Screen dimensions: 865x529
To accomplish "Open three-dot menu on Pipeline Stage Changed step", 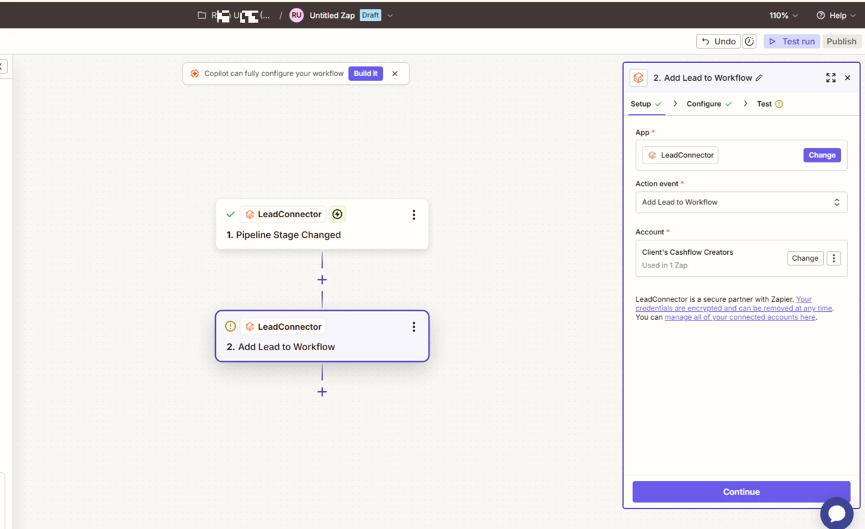I will point(414,215).
